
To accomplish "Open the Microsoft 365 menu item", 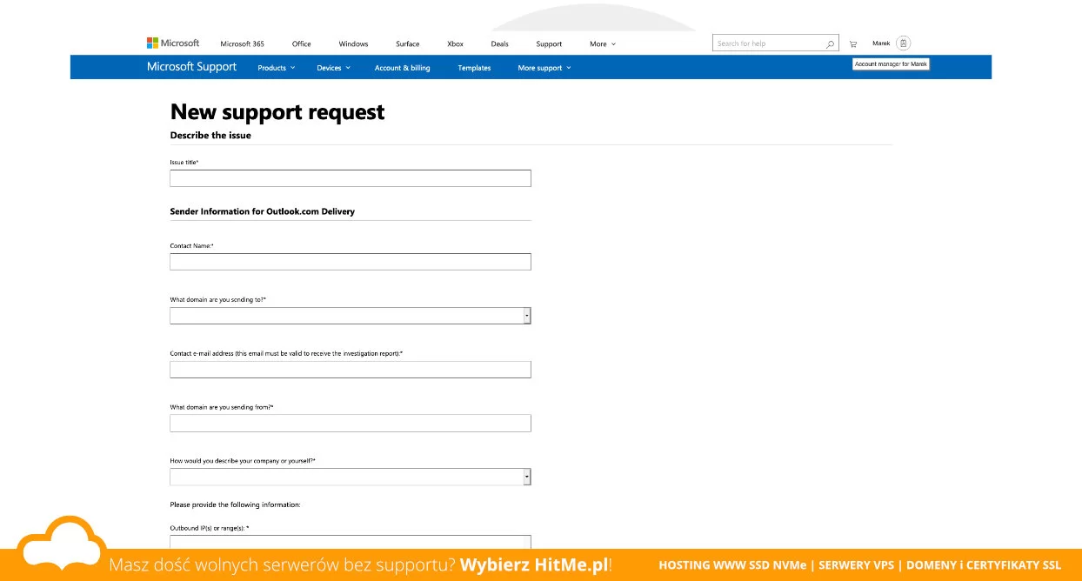I will (242, 43).
